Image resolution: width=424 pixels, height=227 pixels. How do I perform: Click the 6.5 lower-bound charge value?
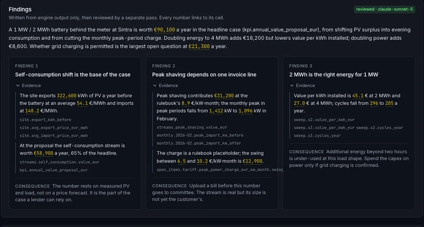181,161
